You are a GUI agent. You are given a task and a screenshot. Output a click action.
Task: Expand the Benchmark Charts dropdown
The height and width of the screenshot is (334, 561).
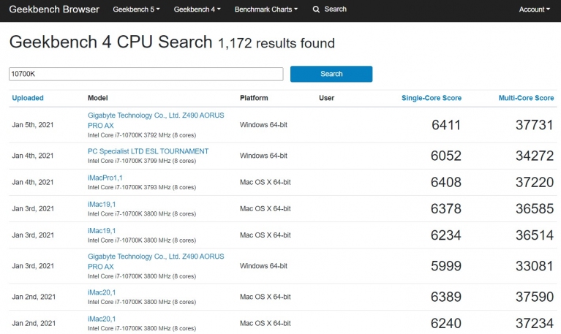coord(266,10)
